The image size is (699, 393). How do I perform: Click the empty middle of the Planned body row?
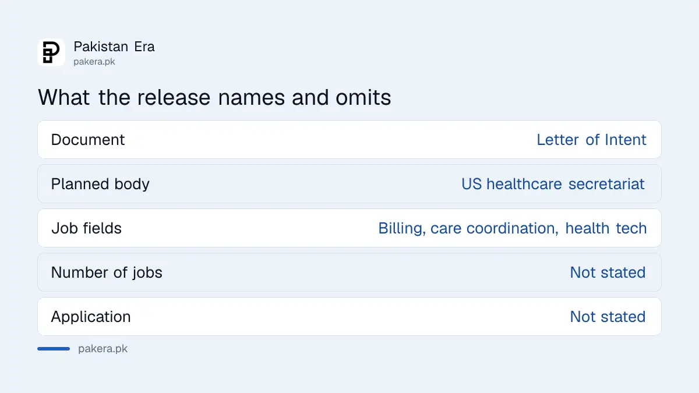click(x=305, y=184)
